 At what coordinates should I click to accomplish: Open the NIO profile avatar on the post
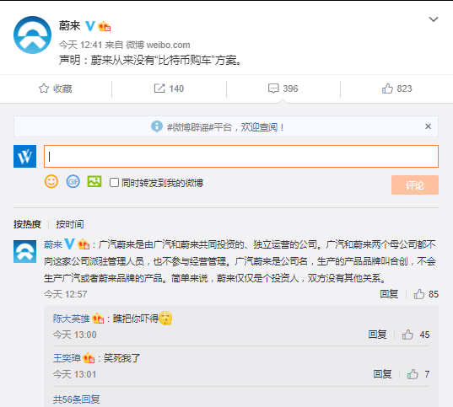pyautogui.click(x=32, y=35)
